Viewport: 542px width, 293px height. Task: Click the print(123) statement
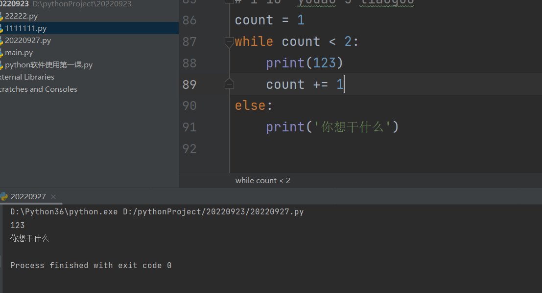point(304,63)
